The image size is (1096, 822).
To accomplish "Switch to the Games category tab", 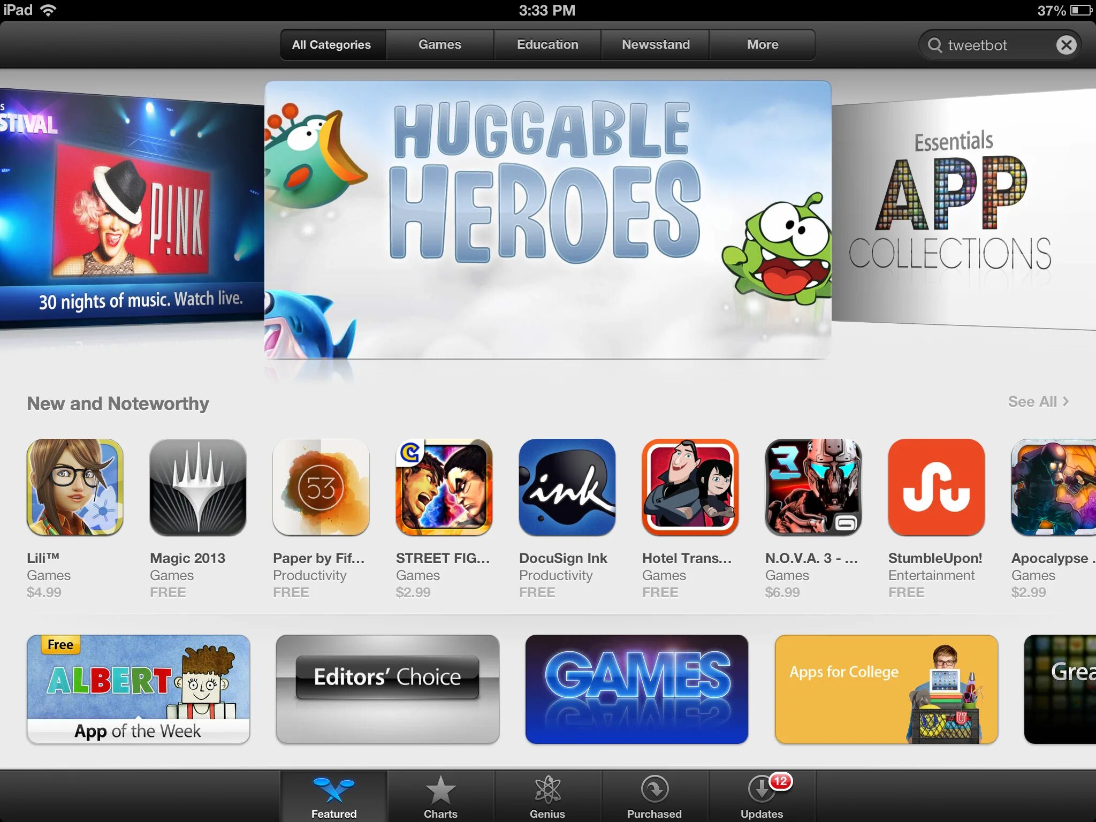I will click(439, 43).
